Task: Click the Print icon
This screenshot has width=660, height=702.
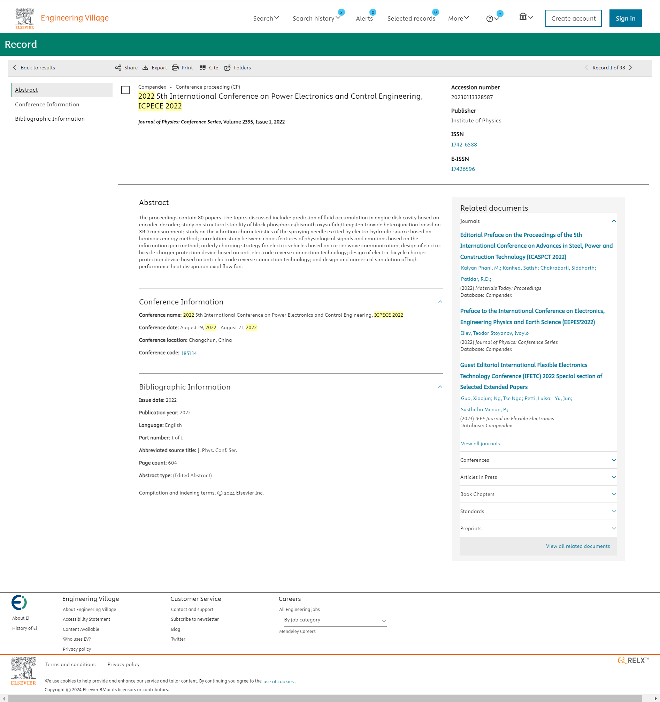Action: [175, 68]
